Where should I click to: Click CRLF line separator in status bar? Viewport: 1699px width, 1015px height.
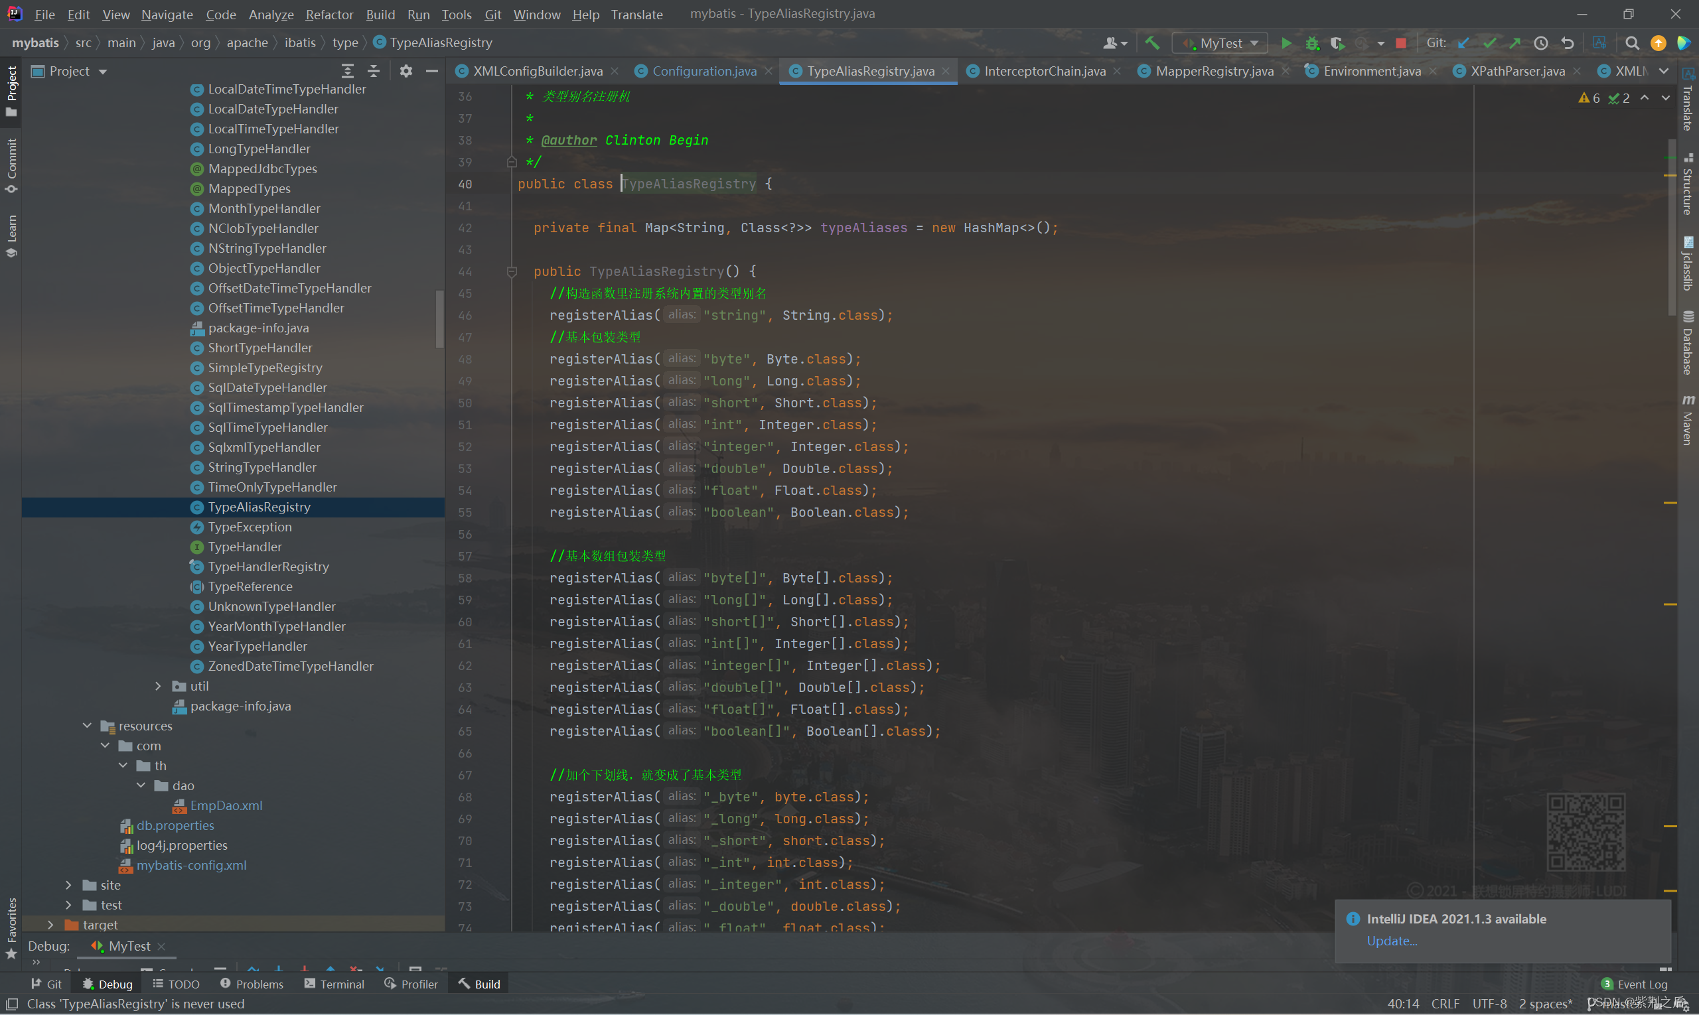(1445, 1004)
